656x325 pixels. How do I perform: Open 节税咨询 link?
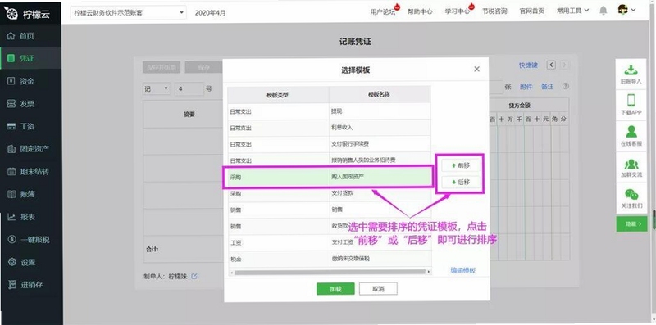click(494, 11)
